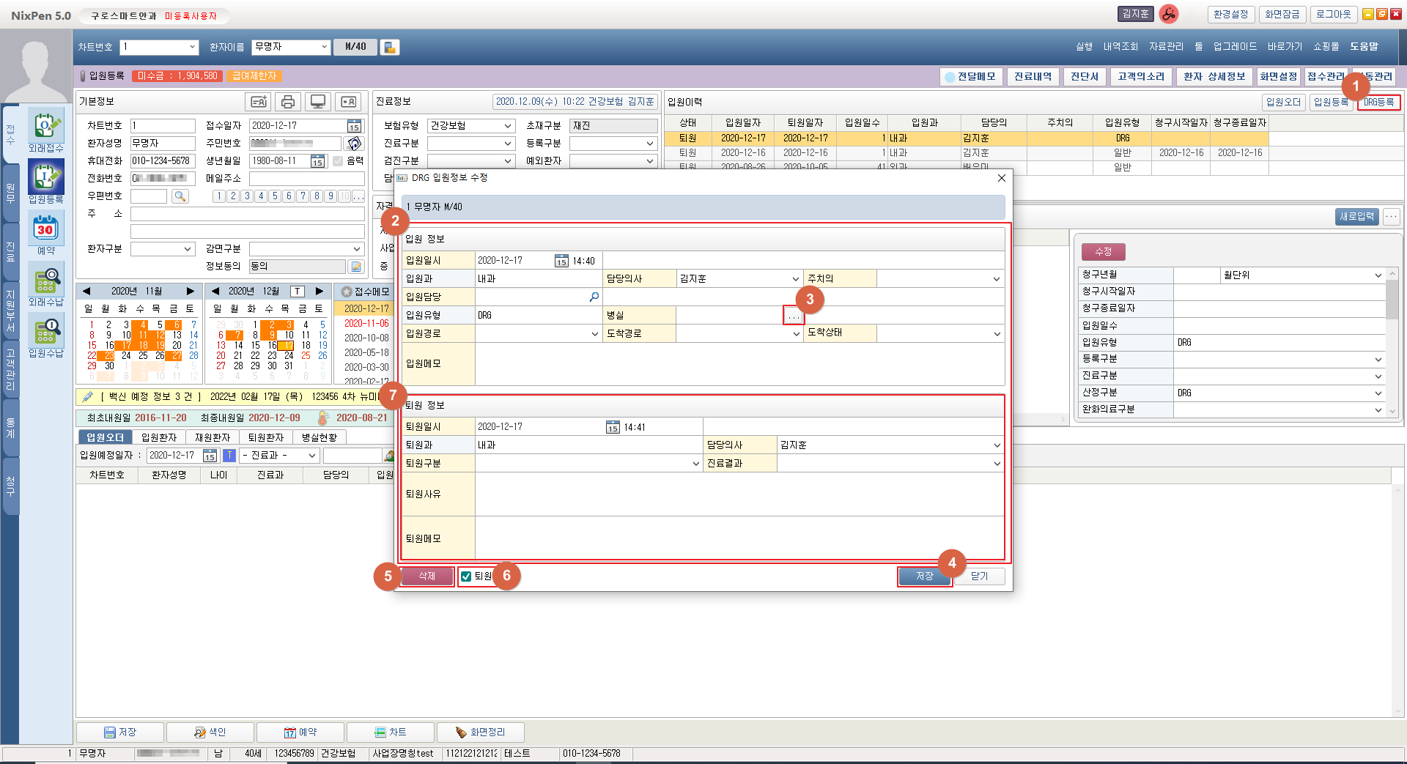The height and width of the screenshot is (764, 1407).
Task: Click the phone message icon beside M/40
Action: coord(390,48)
